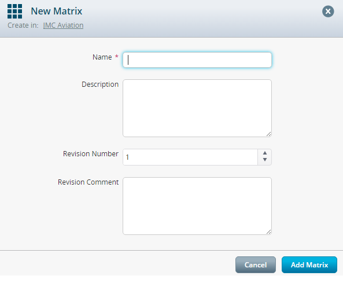Decrease Revision Number with down arrow
The height and width of the screenshot is (283, 343).
pyautogui.click(x=265, y=160)
